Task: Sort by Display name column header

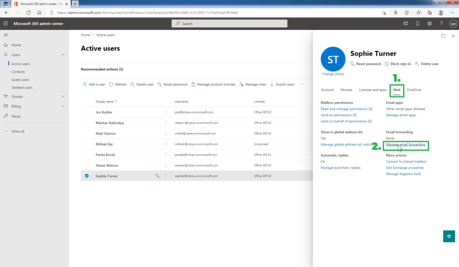Action: (x=106, y=102)
